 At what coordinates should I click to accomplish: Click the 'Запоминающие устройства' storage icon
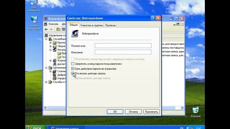tap(50, 68)
